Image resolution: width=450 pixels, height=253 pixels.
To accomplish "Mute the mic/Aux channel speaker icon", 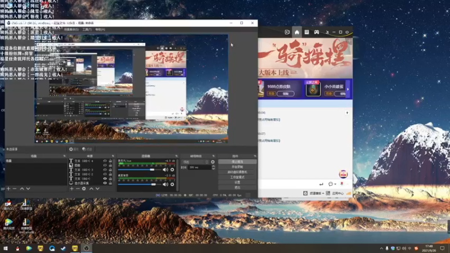I will click(x=165, y=170).
